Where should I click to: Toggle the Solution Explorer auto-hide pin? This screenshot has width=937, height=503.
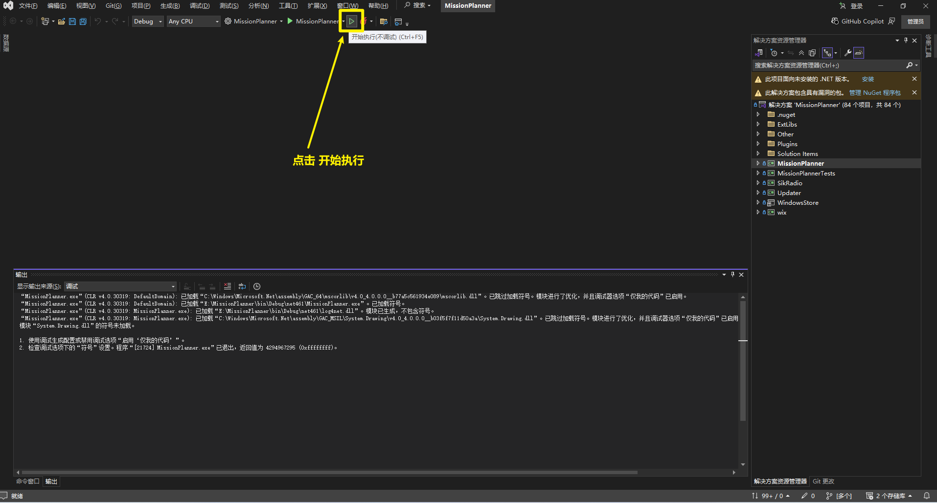(906, 41)
